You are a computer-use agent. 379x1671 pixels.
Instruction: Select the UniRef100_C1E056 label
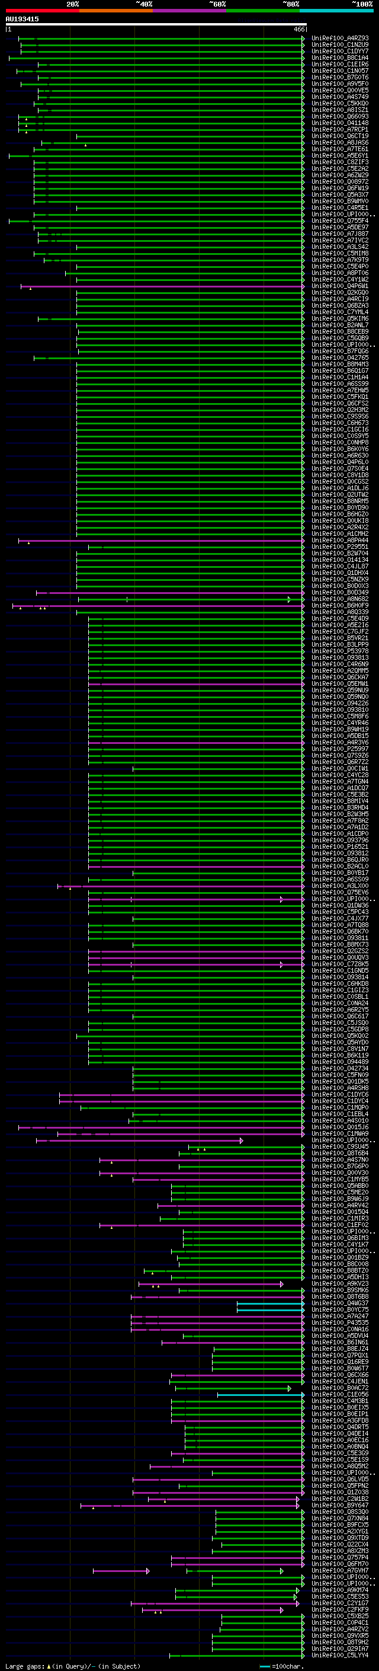pos(339,1394)
